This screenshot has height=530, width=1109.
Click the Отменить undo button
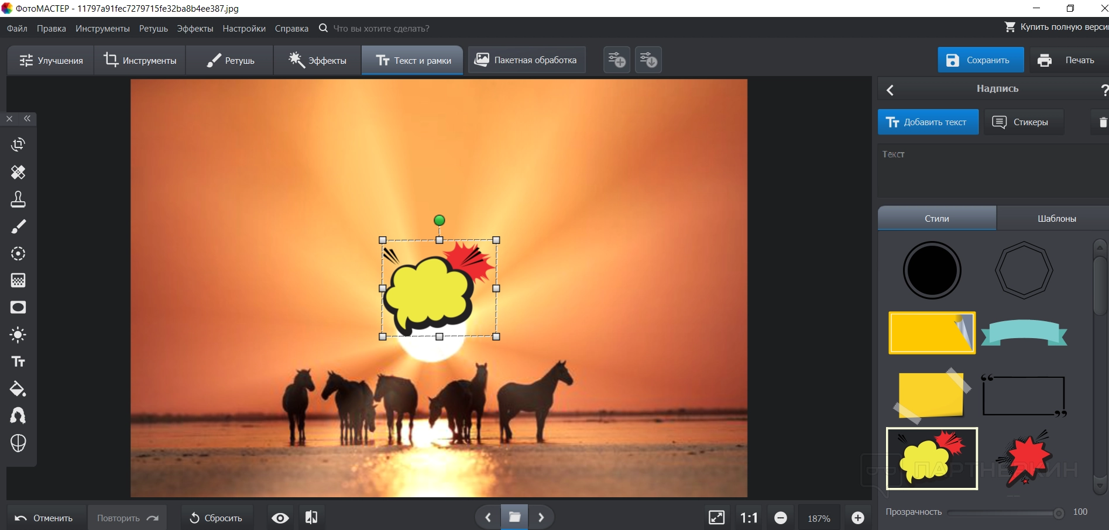(x=46, y=518)
